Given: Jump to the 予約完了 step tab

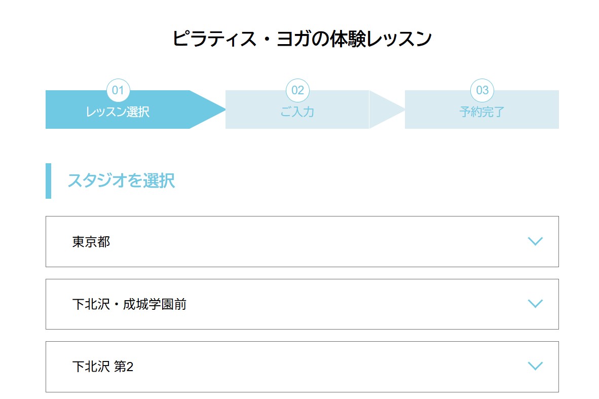Looking at the screenshot, I should pos(481,112).
